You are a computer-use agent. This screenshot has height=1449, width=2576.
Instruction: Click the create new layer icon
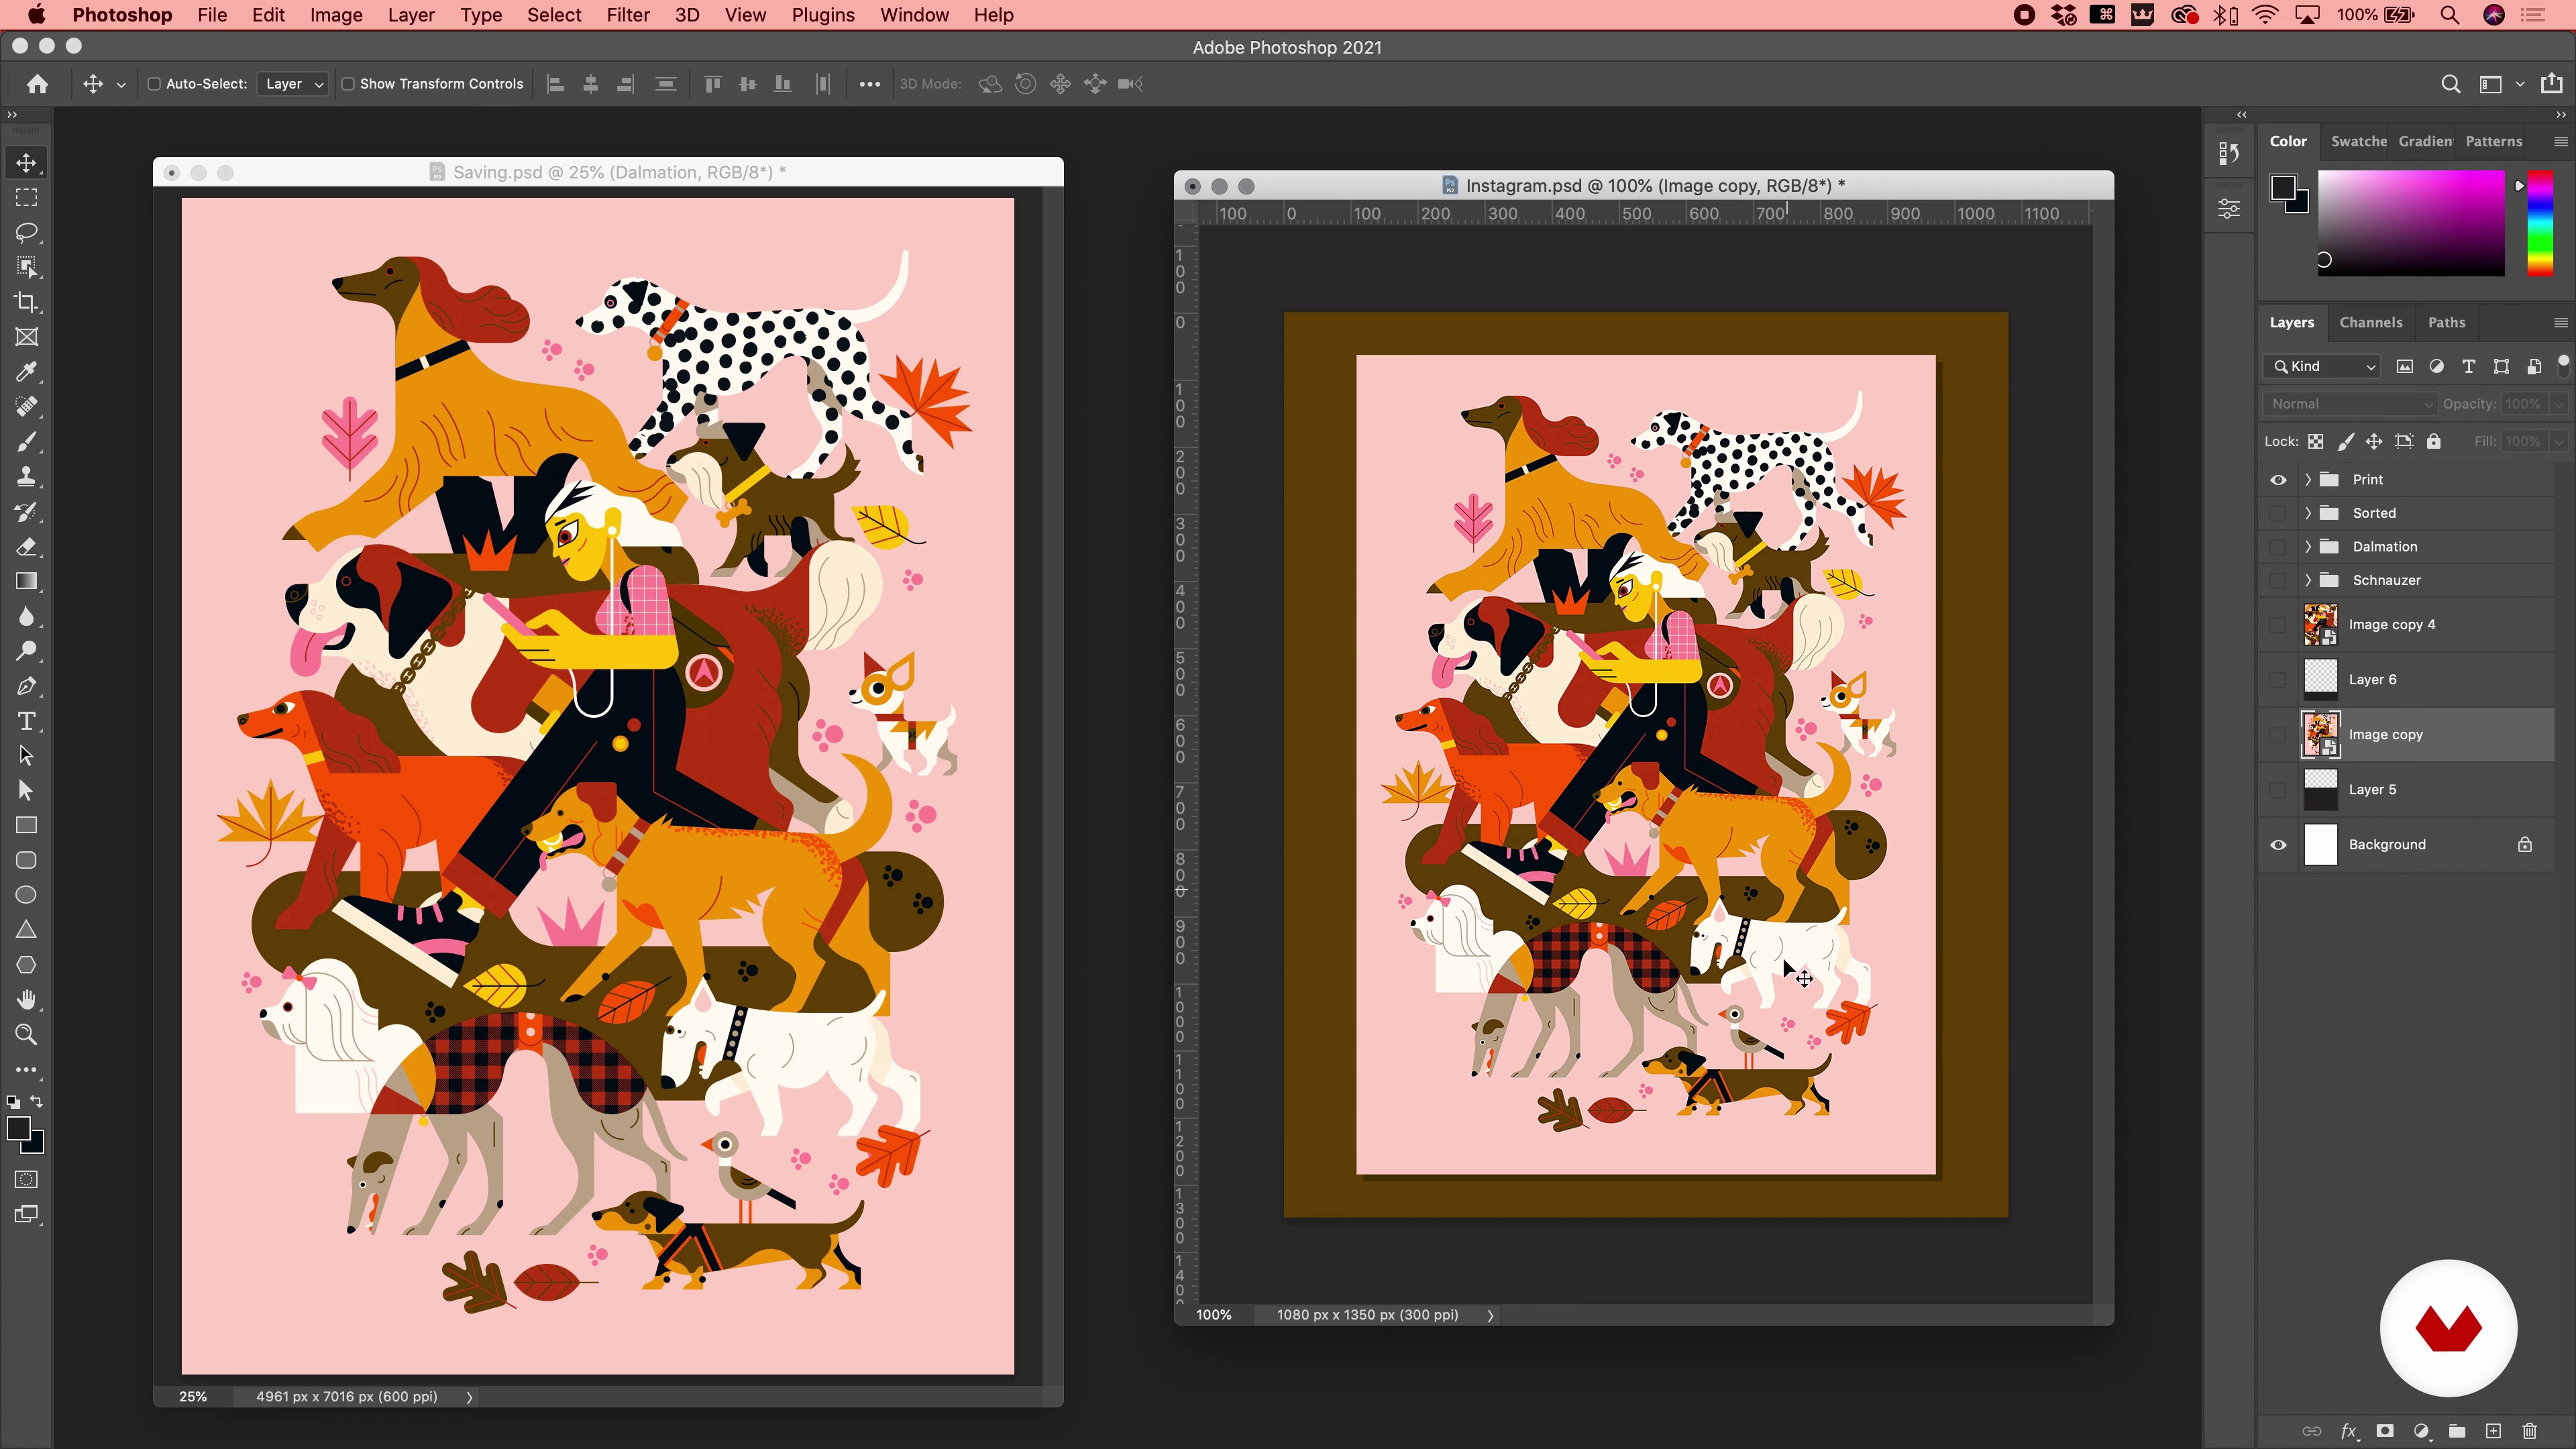(2493, 1431)
